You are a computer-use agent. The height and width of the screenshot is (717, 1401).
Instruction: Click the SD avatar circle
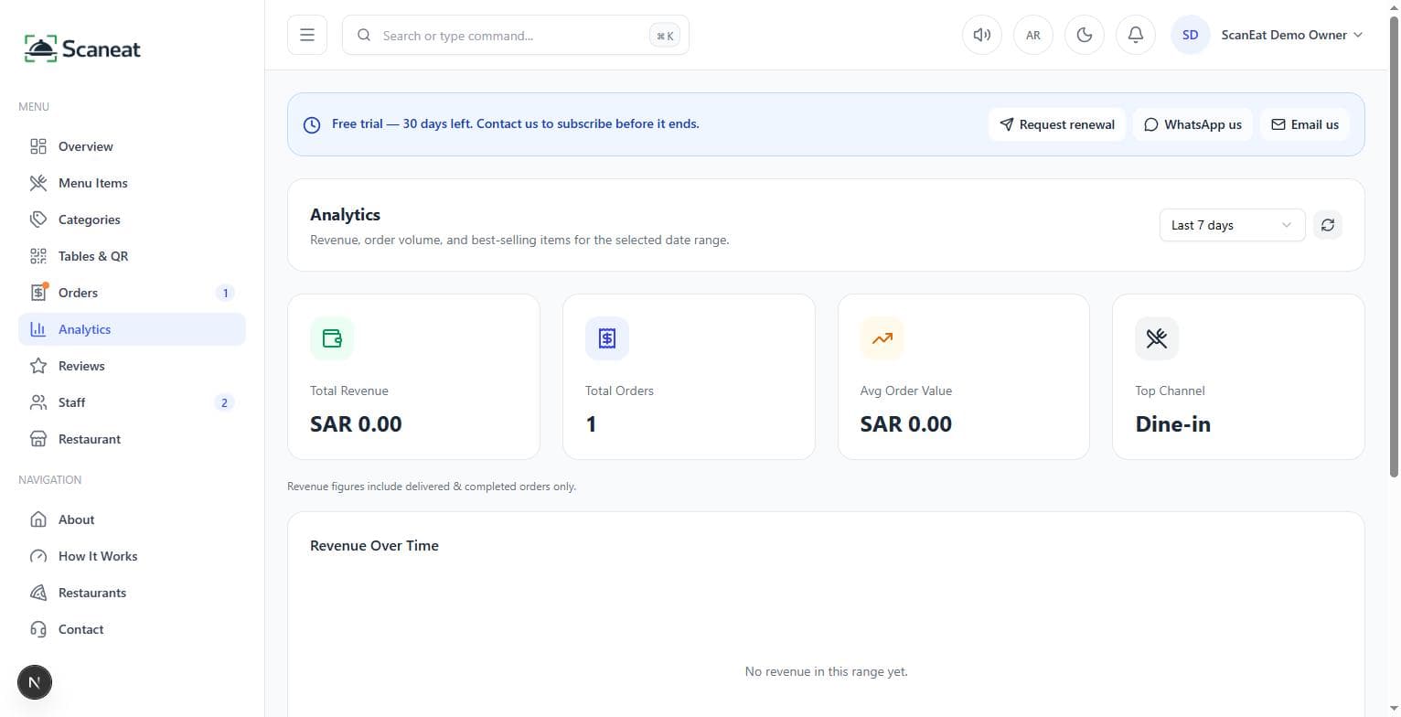pyautogui.click(x=1191, y=35)
